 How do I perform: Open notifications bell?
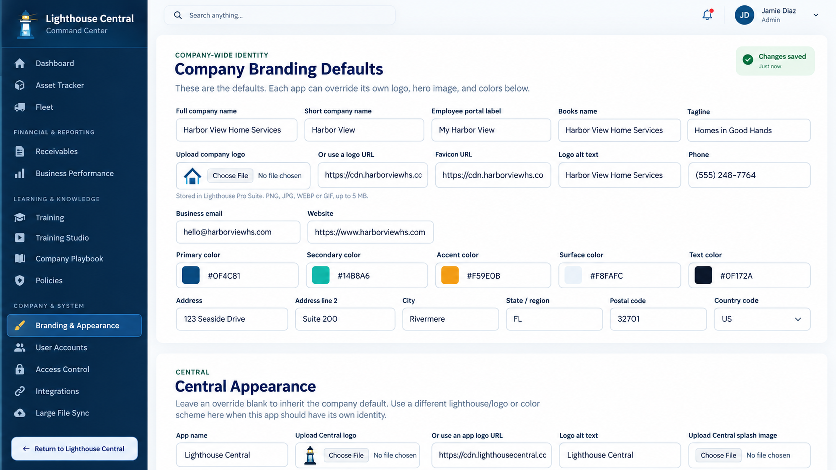[707, 15]
